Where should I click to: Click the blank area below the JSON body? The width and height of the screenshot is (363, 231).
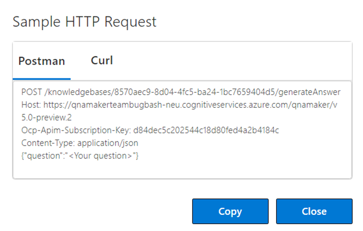tap(181, 170)
